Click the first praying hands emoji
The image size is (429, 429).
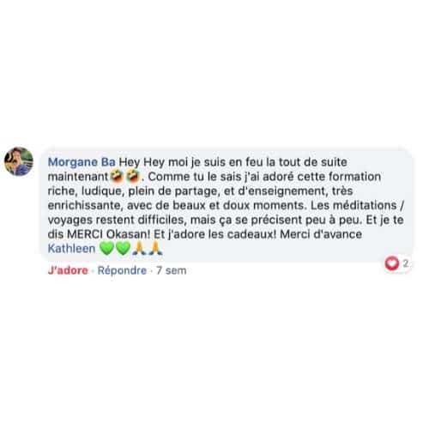coord(139,248)
